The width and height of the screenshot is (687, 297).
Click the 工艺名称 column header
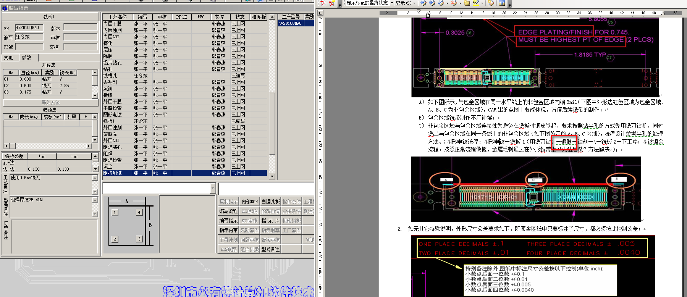tap(118, 17)
